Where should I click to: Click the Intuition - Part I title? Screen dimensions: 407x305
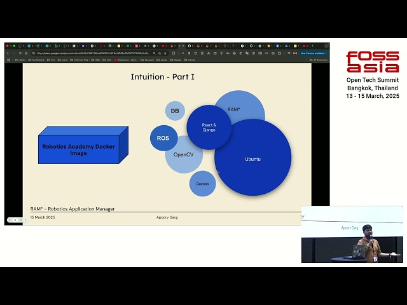point(163,77)
